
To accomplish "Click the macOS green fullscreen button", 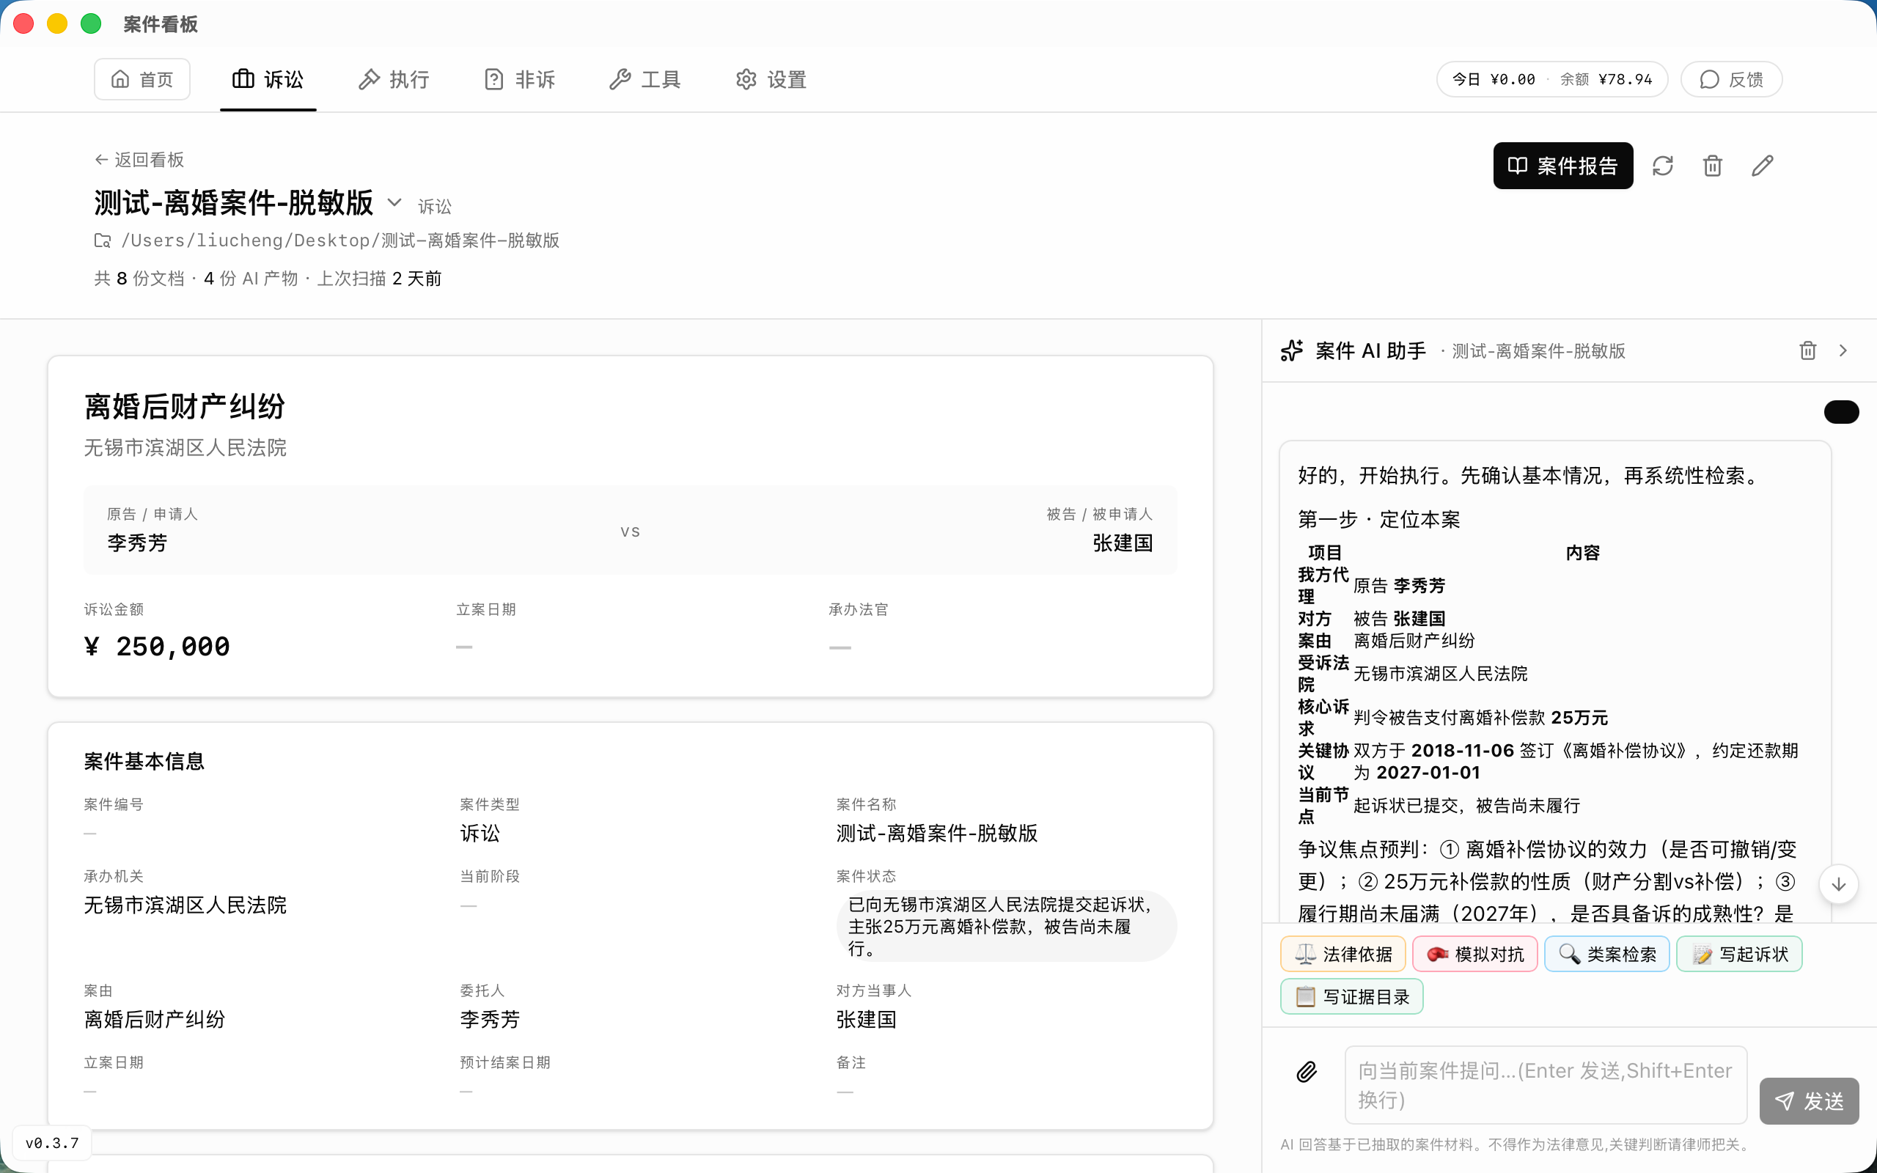I will [x=92, y=23].
